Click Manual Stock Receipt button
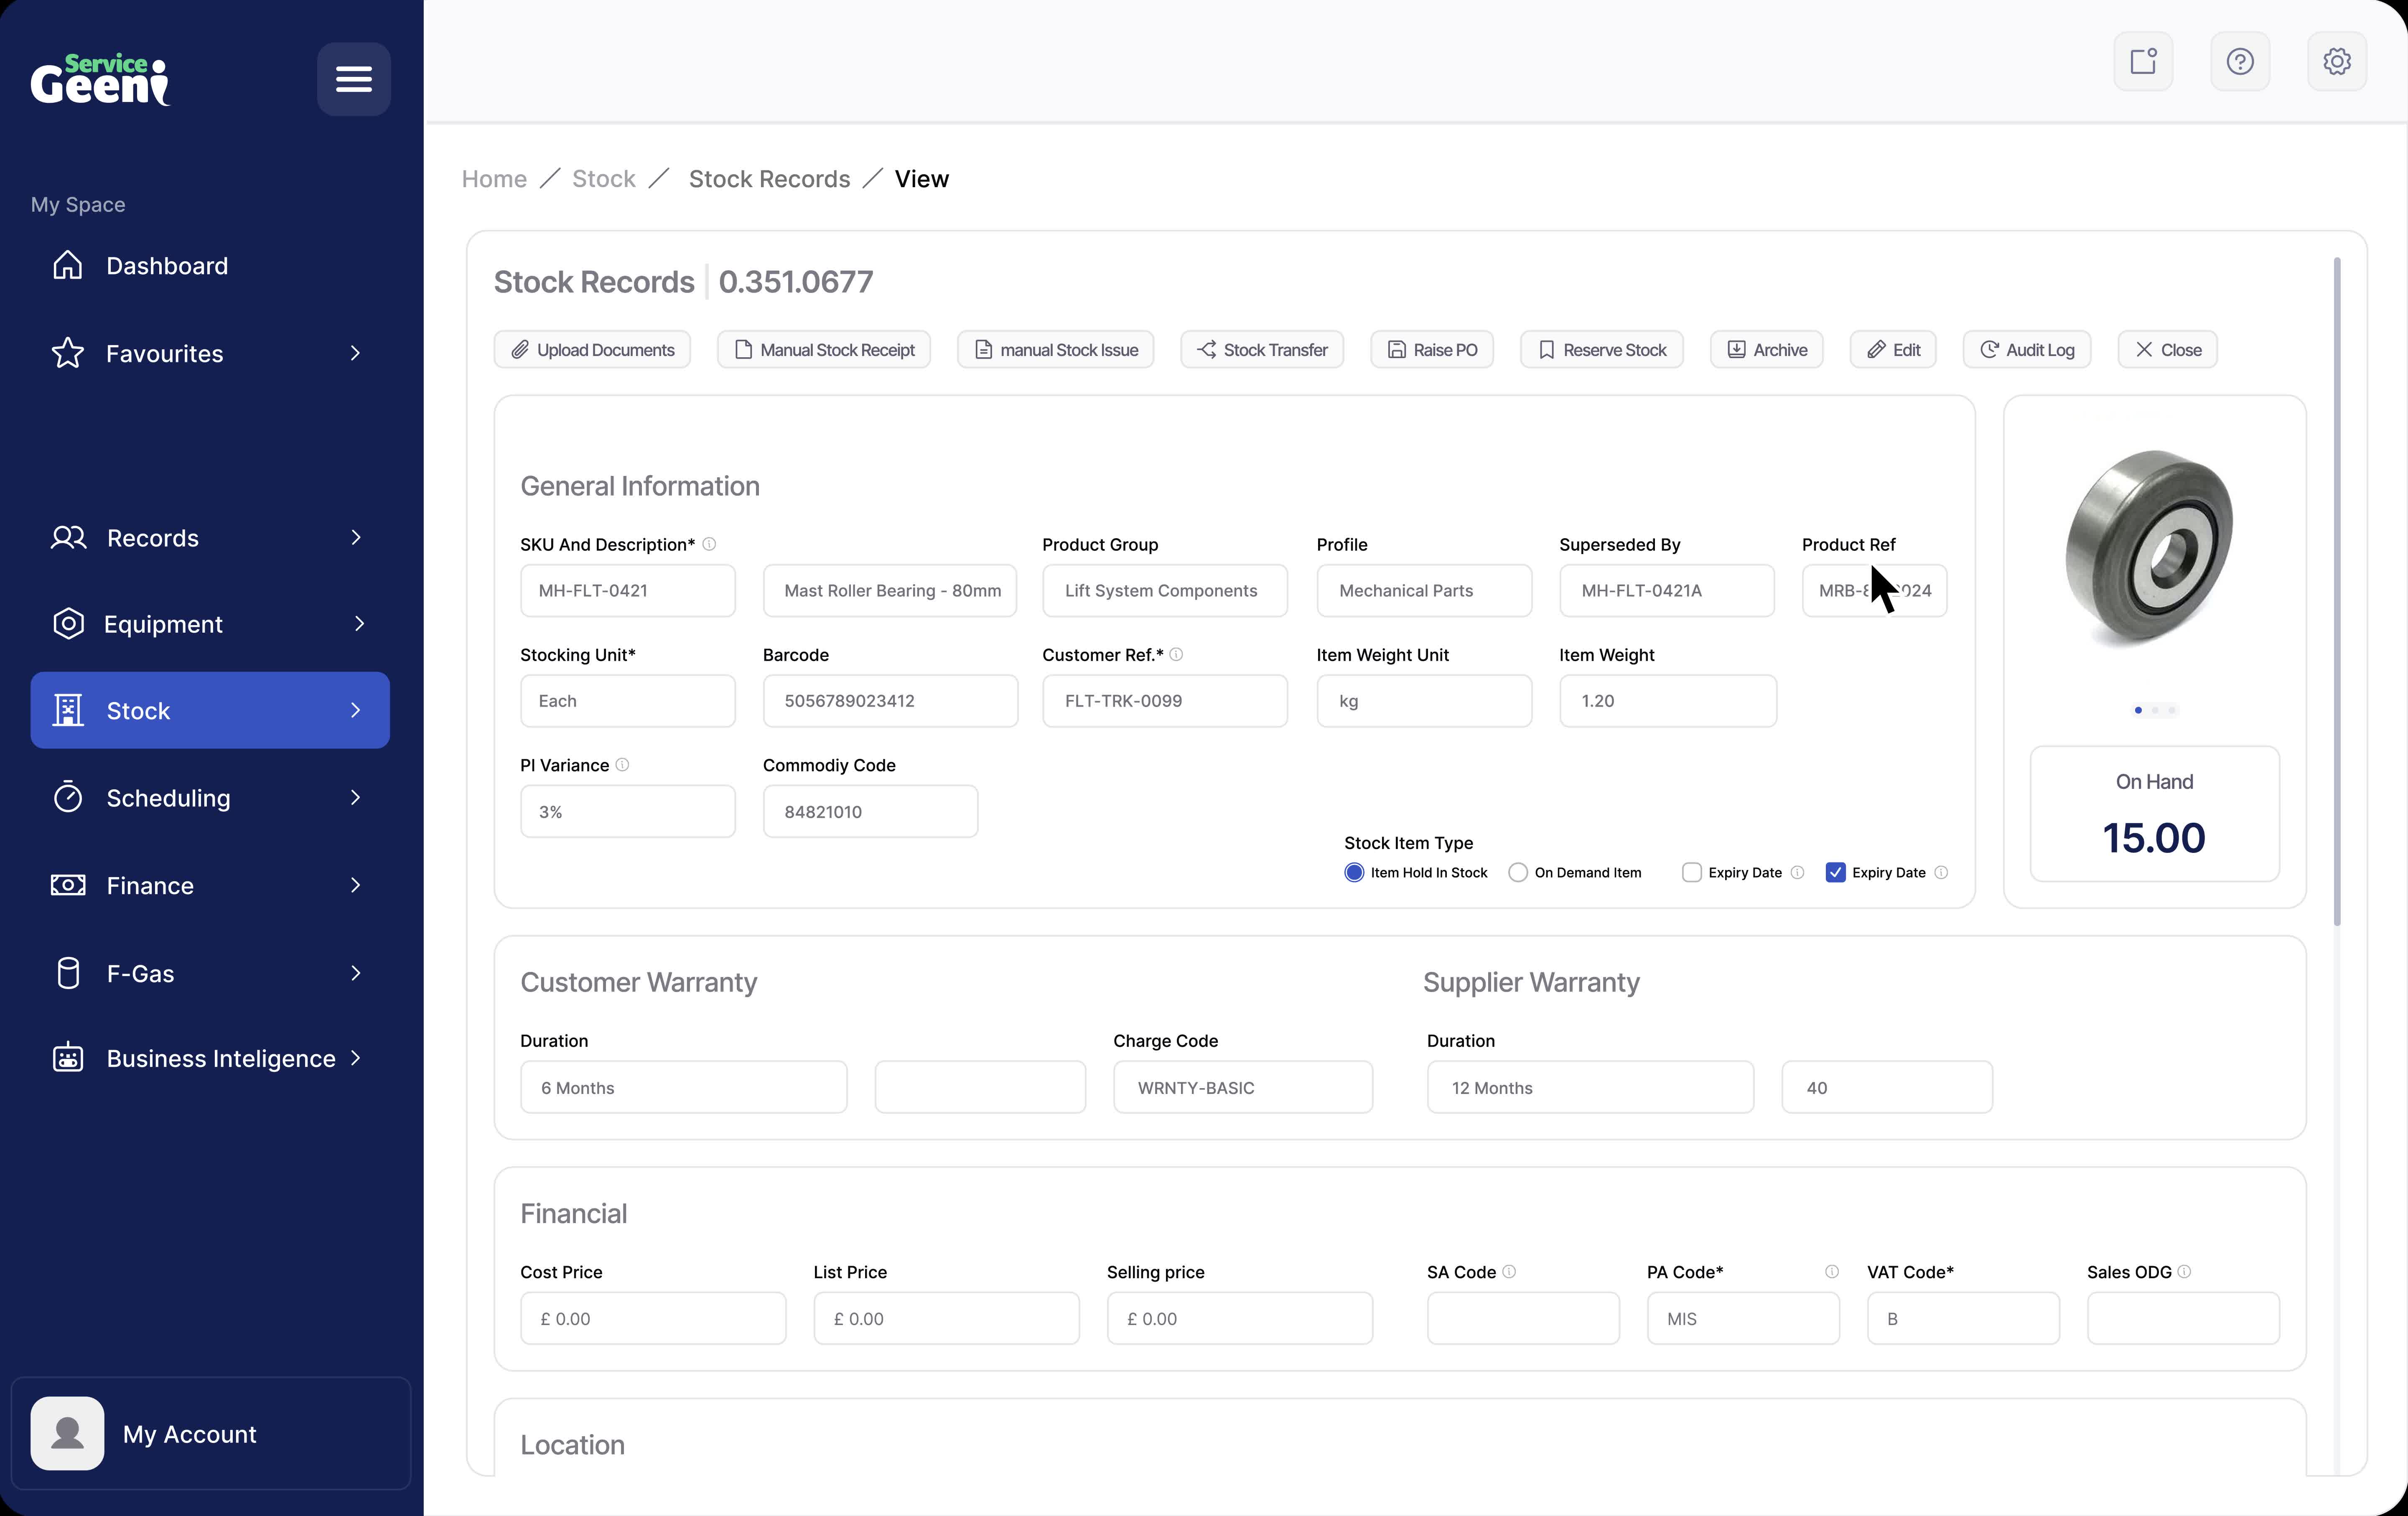This screenshot has height=1516, width=2408. coord(824,350)
